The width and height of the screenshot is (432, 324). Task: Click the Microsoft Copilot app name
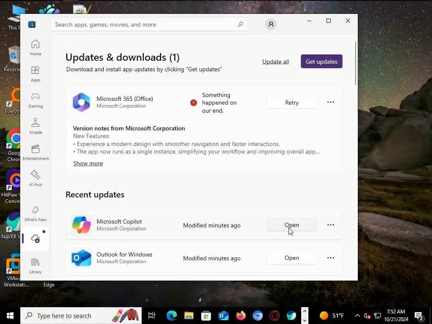point(119,221)
